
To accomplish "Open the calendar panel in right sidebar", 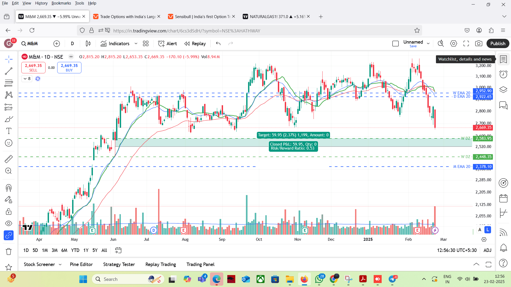I will [503, 198].
